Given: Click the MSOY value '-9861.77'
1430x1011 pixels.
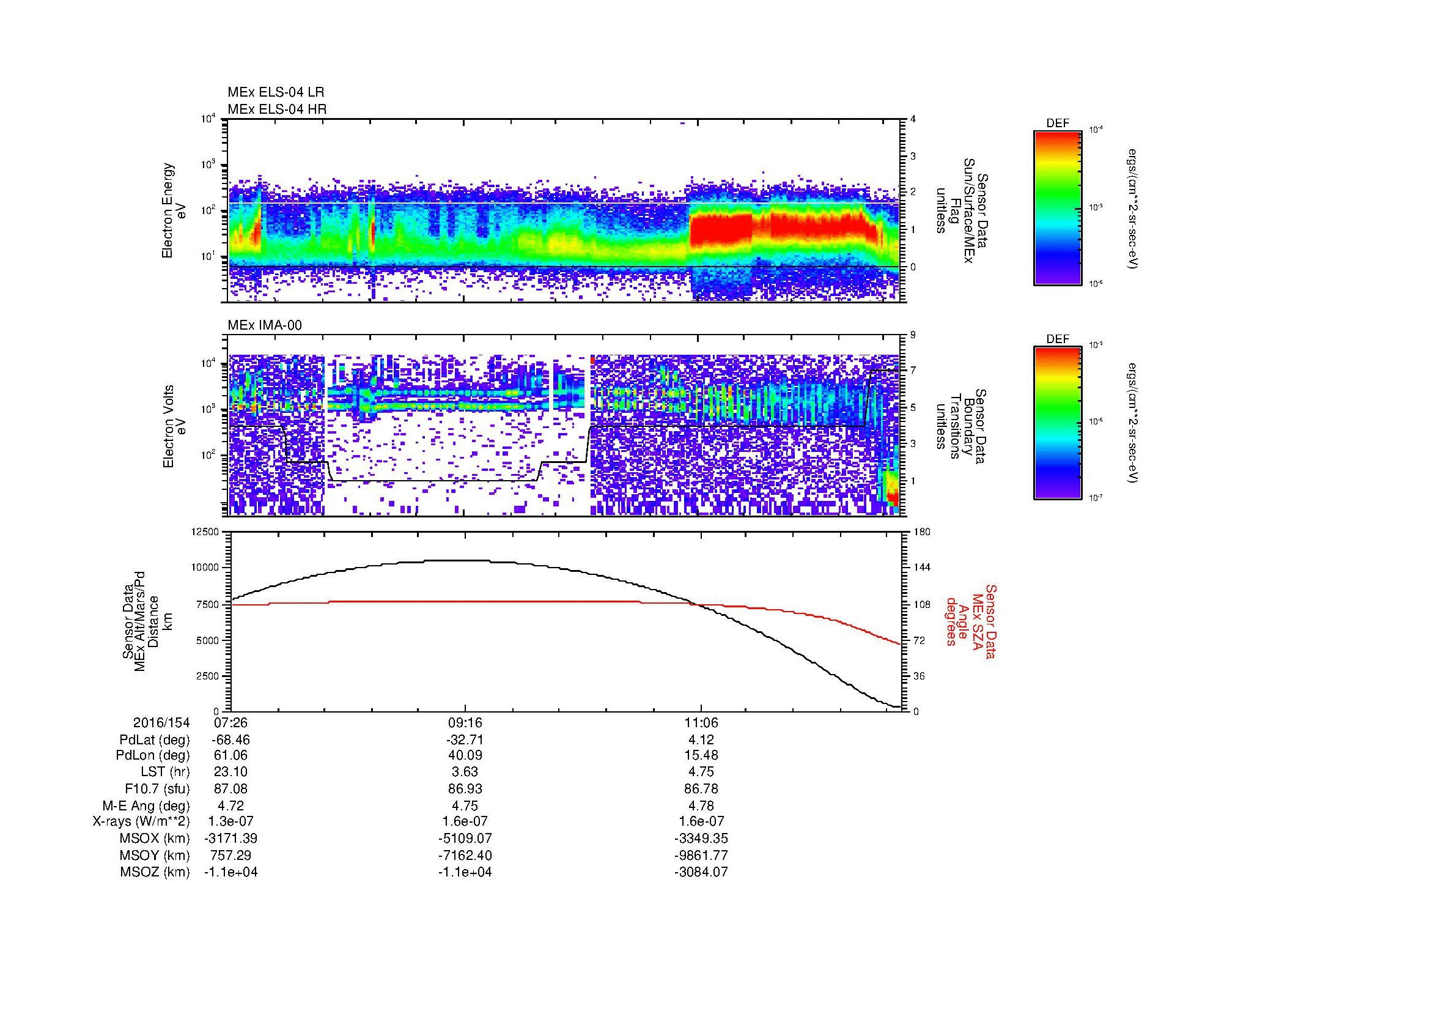Looking at the screenshot, I should [x=701, y=856].
